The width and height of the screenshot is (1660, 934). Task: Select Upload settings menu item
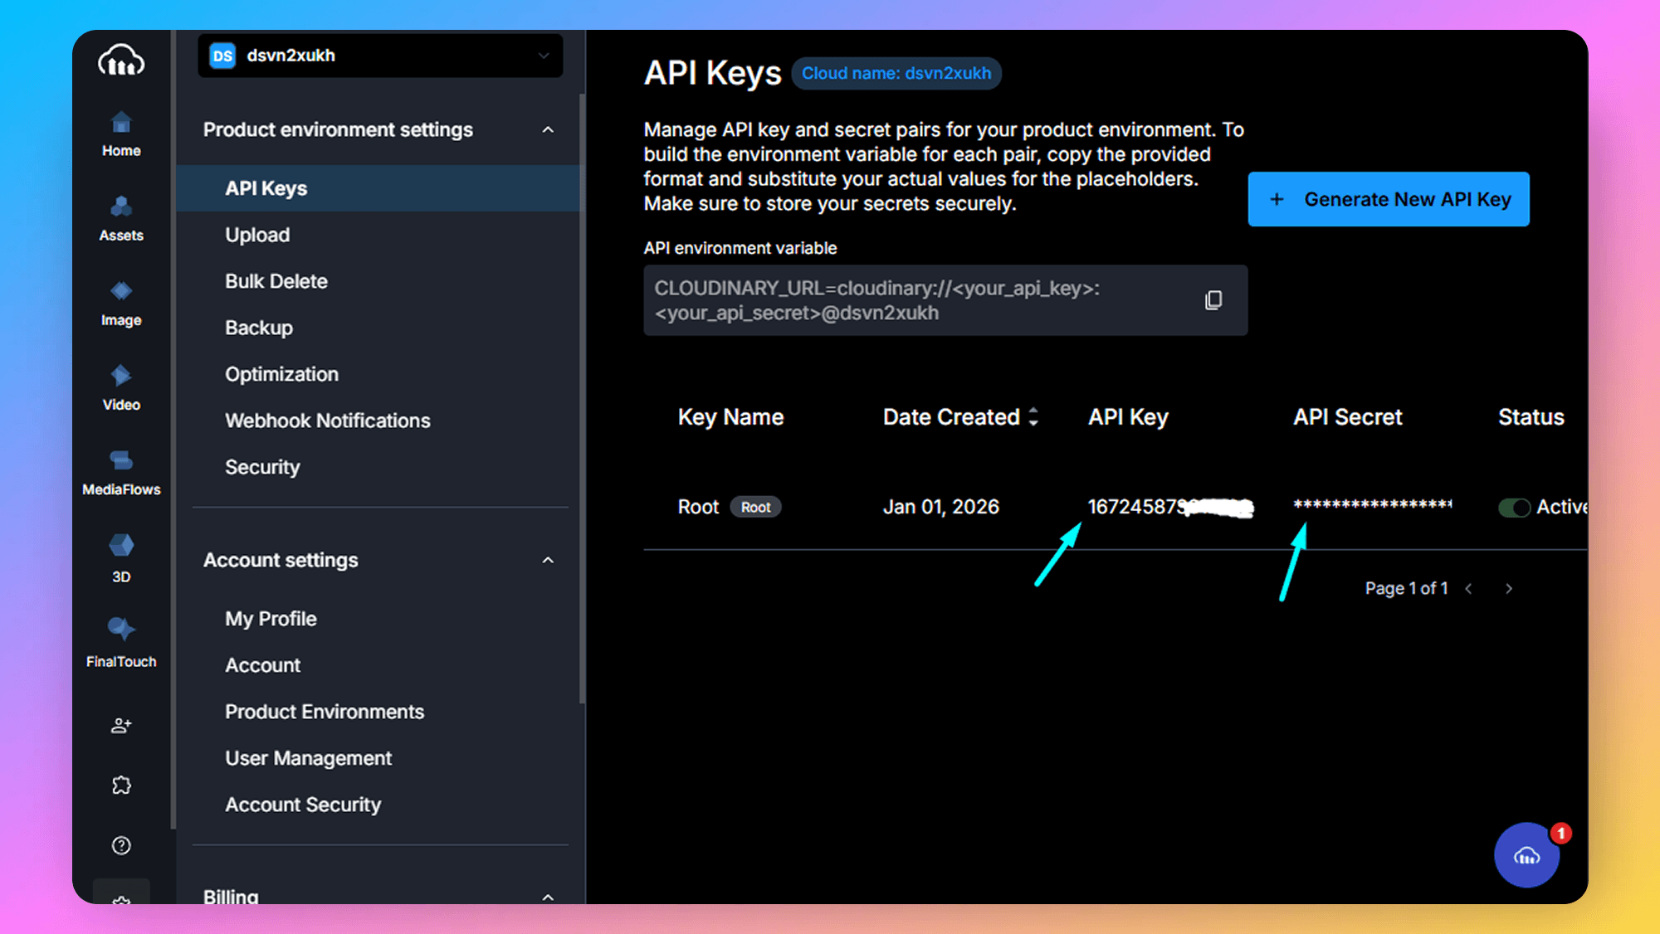coord(257,235)
